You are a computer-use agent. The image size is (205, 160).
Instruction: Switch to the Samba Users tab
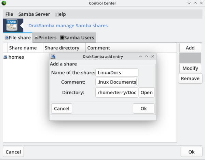click(77, 38)
